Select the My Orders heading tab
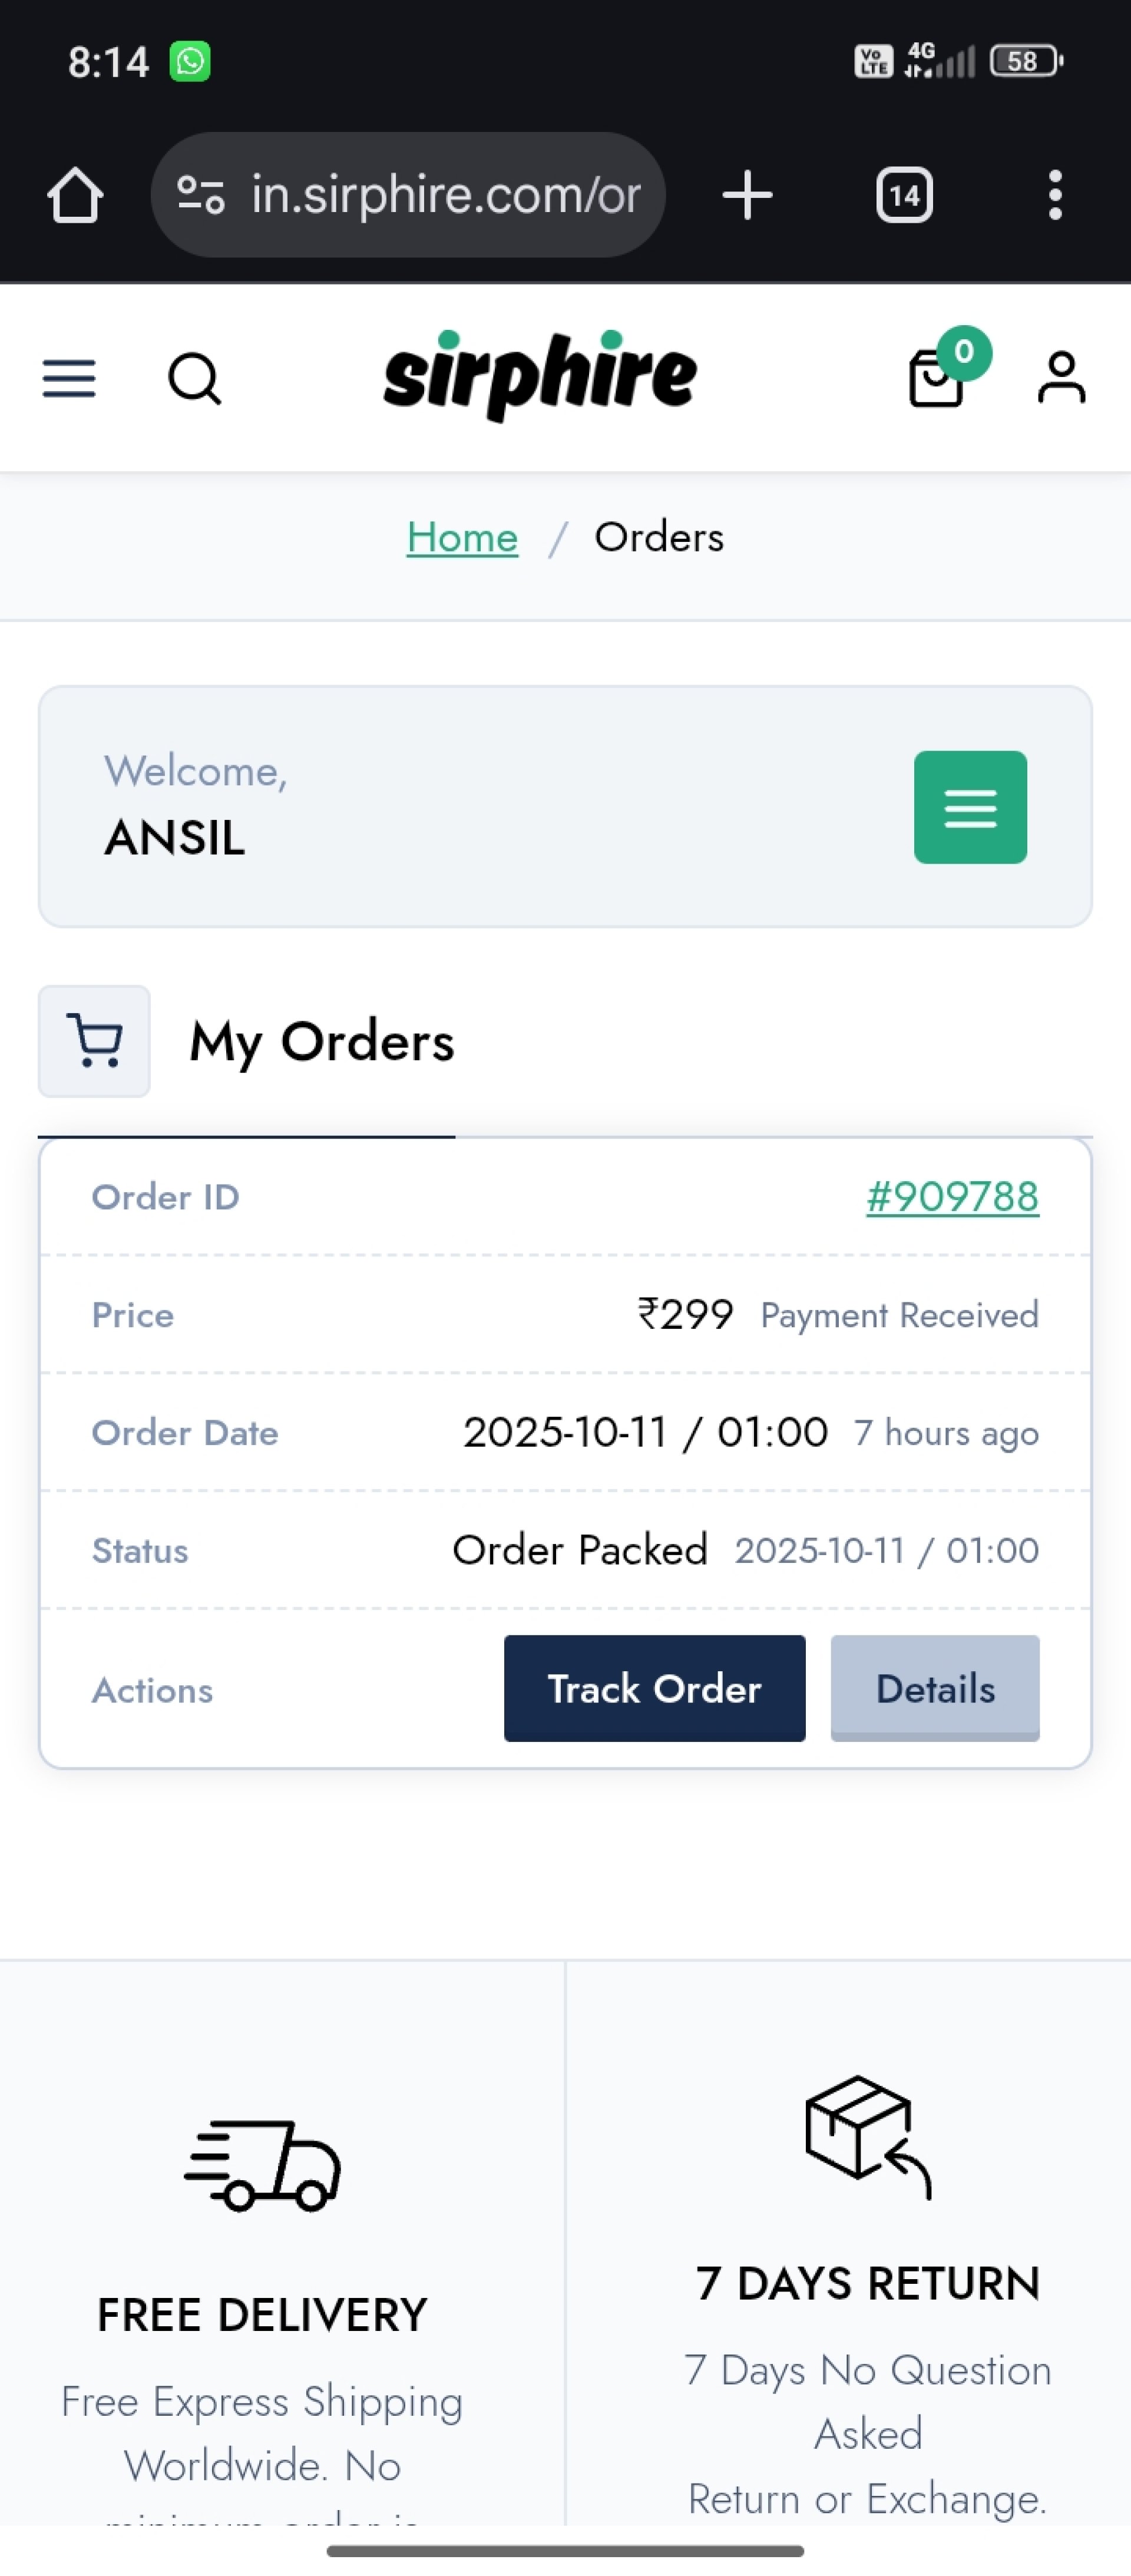This screenshot has height=2576, width=1131. 322,1042
